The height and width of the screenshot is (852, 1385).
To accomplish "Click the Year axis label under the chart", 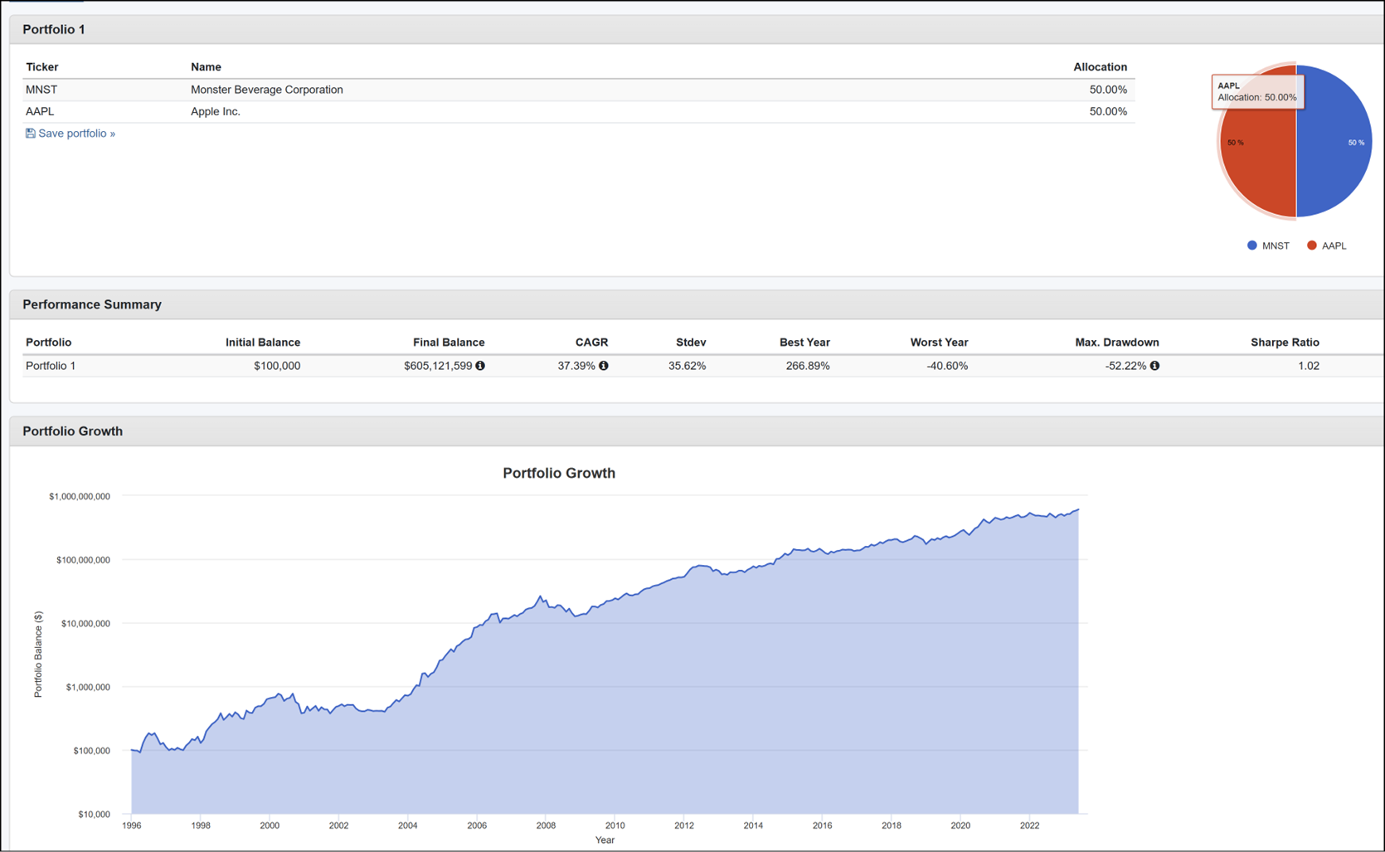I will [x=605, y=840].
